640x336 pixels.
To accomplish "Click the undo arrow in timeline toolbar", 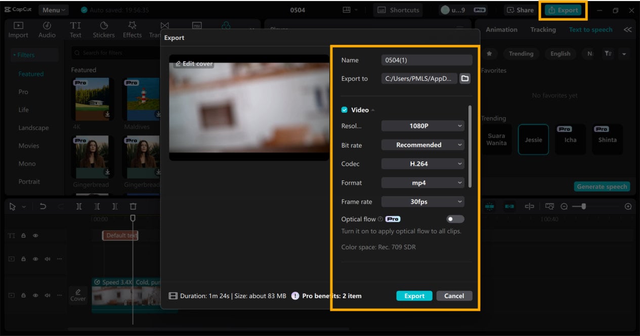I will [x=43, y=206].
